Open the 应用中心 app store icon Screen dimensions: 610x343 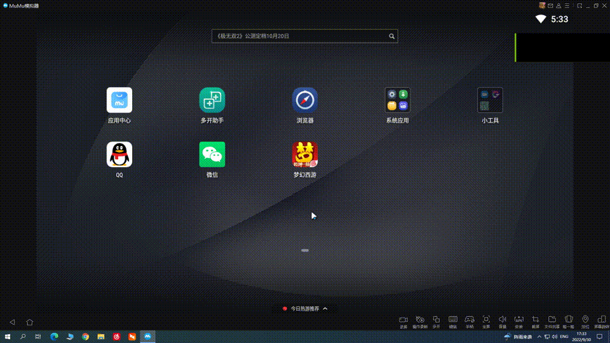click(x=119, y=100)
